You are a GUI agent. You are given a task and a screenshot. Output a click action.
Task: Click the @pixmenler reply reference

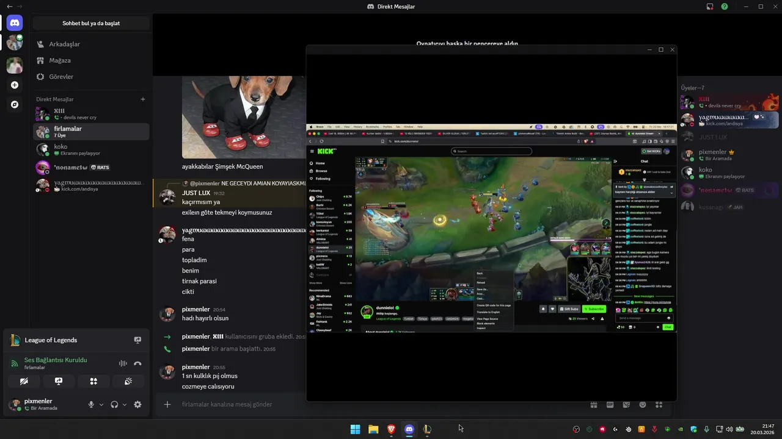205,183
